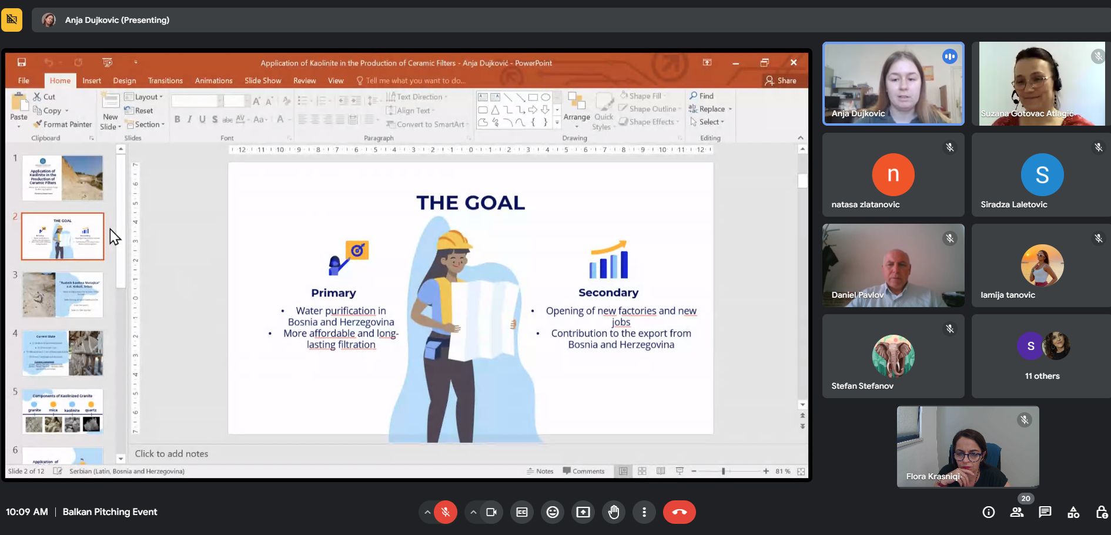
Task: Click Share button in PowerPoint
Action: click(x=781, y=80)
